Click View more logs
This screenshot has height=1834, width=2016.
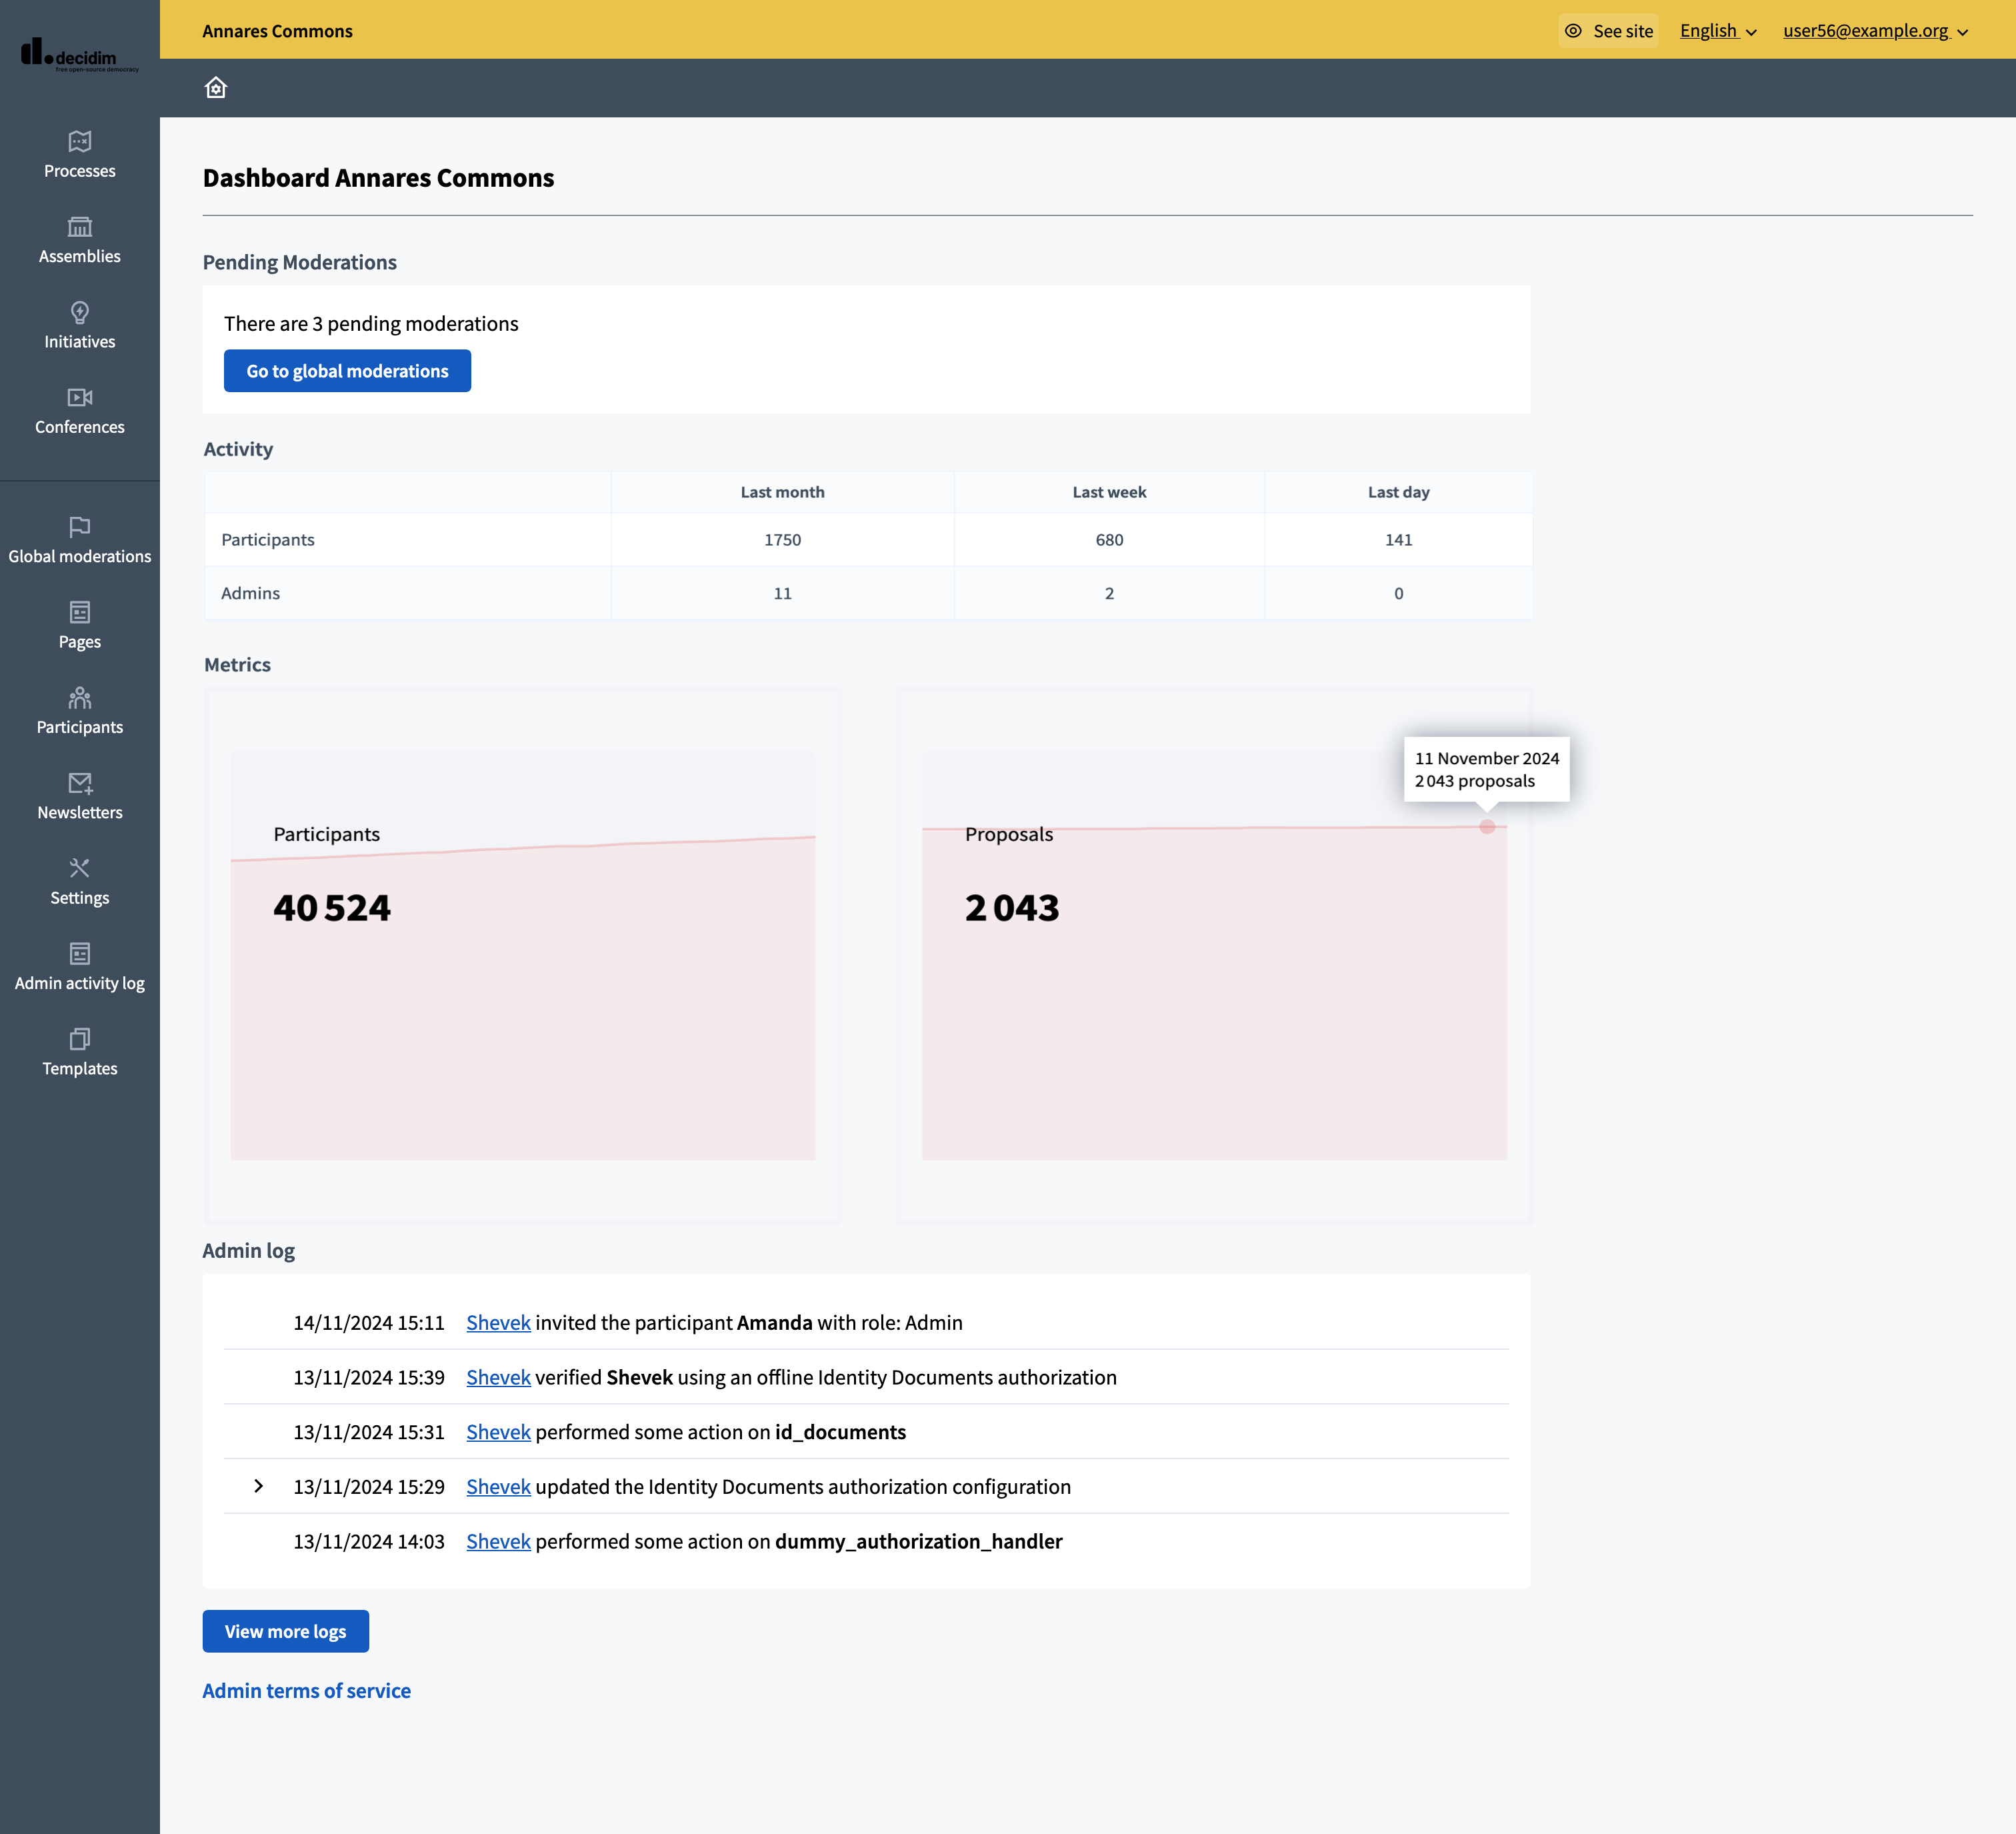click(285, 1631)
